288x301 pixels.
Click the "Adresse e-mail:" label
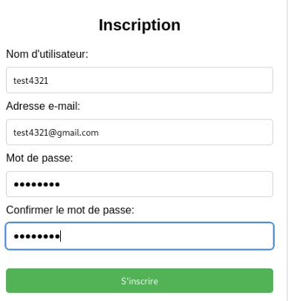(x=43, y=106)
